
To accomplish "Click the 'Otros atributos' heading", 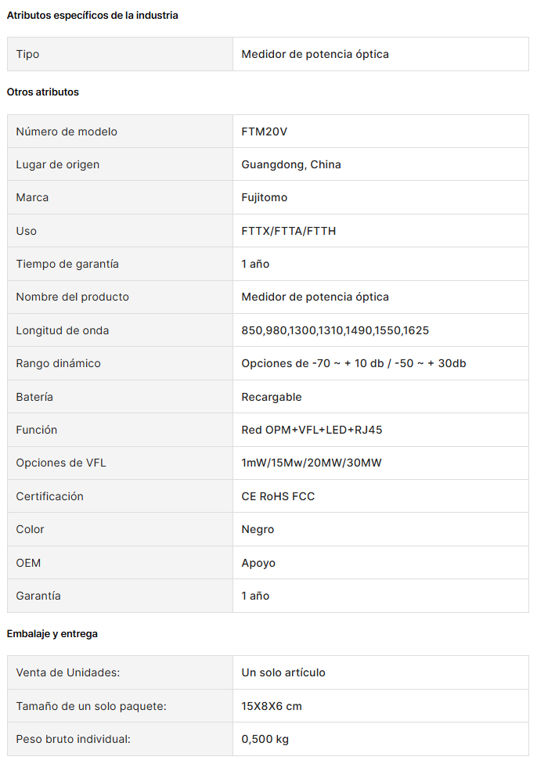I will (x=43, y=92).
